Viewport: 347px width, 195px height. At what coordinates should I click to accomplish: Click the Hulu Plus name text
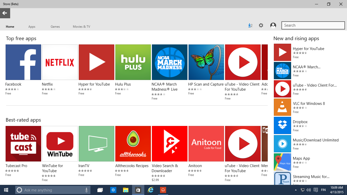(123, 84)
